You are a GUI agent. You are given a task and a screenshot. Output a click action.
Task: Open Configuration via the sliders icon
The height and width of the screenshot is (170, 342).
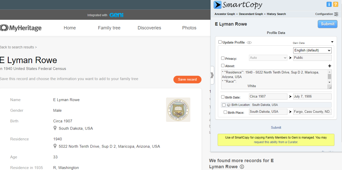(x=336, y=14)
